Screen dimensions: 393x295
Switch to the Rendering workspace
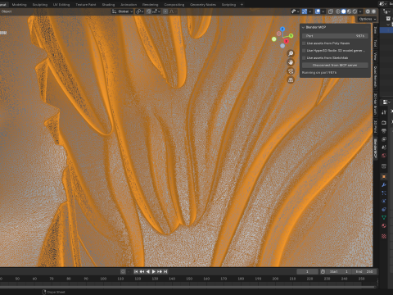pos(150,4)
